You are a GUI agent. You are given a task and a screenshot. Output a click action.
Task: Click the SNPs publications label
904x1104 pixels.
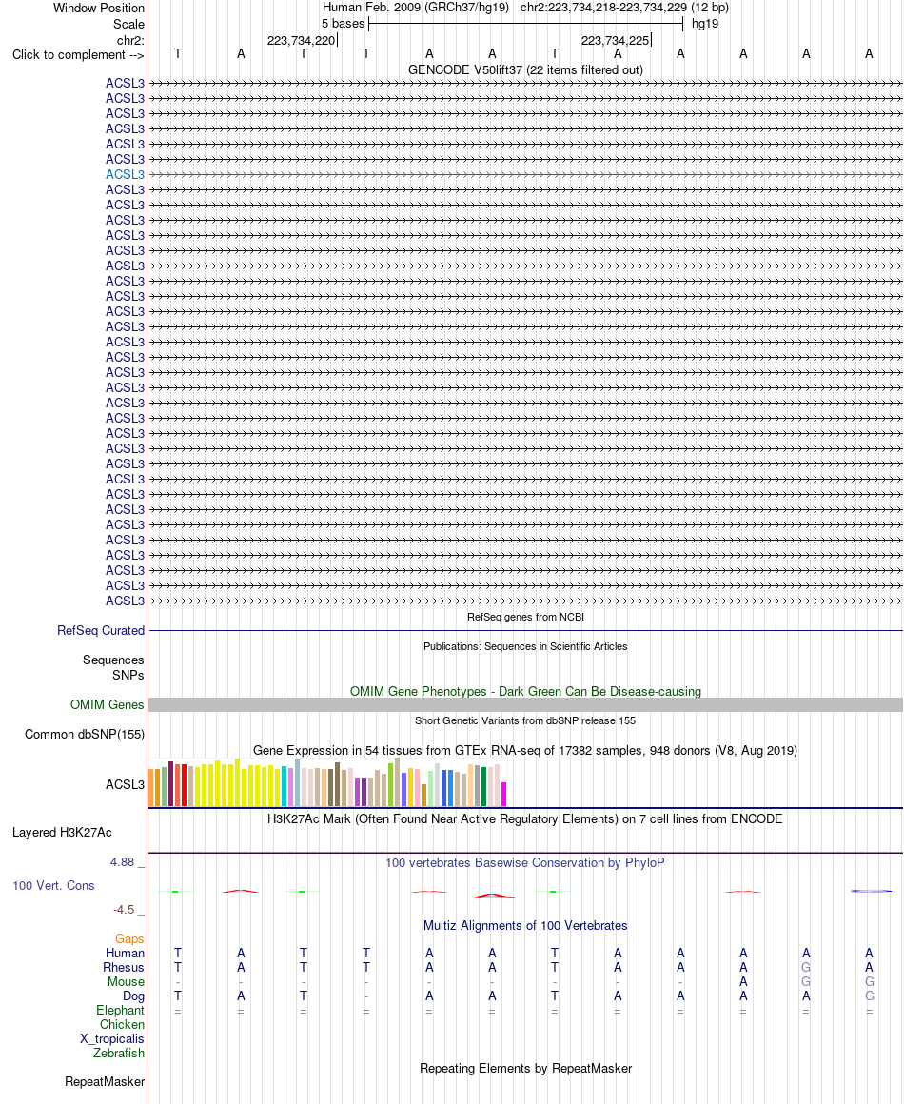click(x=128, y=675)
